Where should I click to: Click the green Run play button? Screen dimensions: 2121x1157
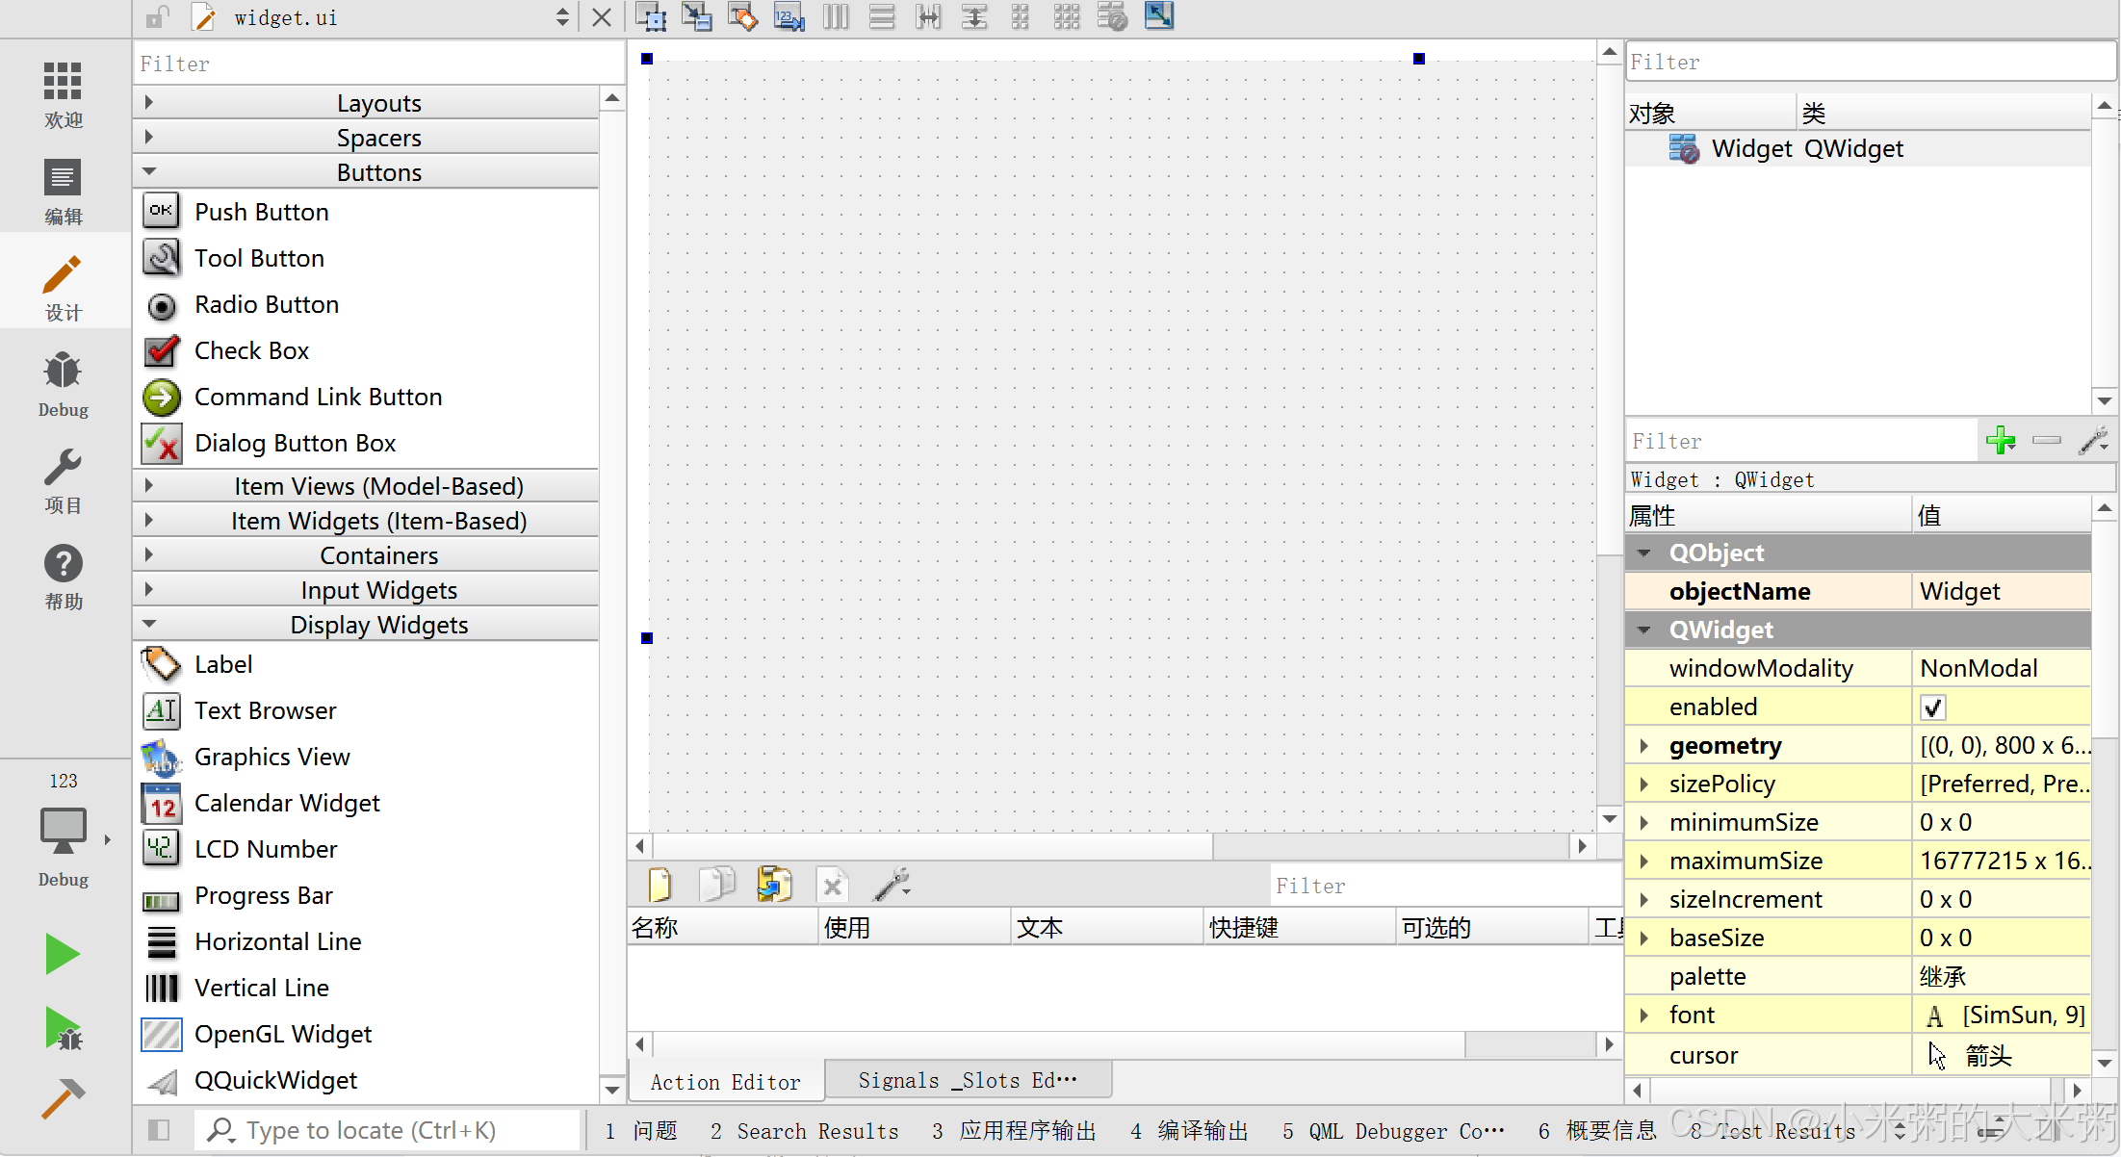[x=63, y=954]
